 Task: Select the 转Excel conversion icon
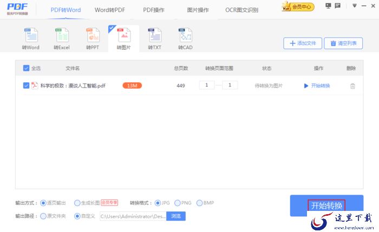[x=62, y=38]
